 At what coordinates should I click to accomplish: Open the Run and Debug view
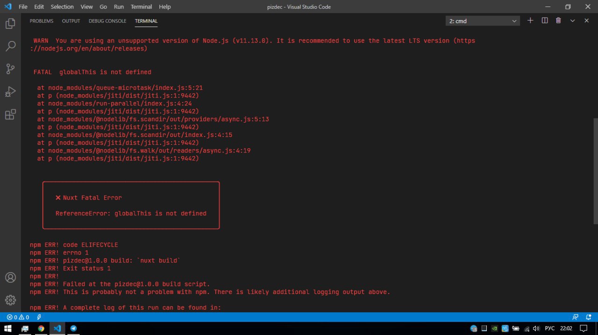coord(10,92)
